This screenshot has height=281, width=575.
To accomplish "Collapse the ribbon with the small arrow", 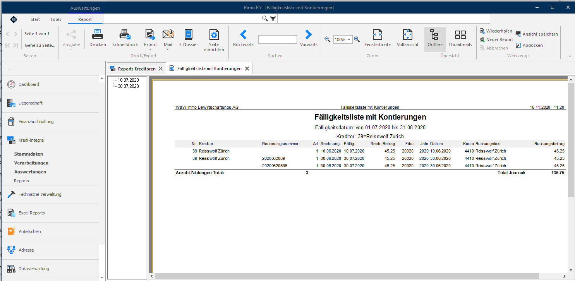I will click(570, 56).
